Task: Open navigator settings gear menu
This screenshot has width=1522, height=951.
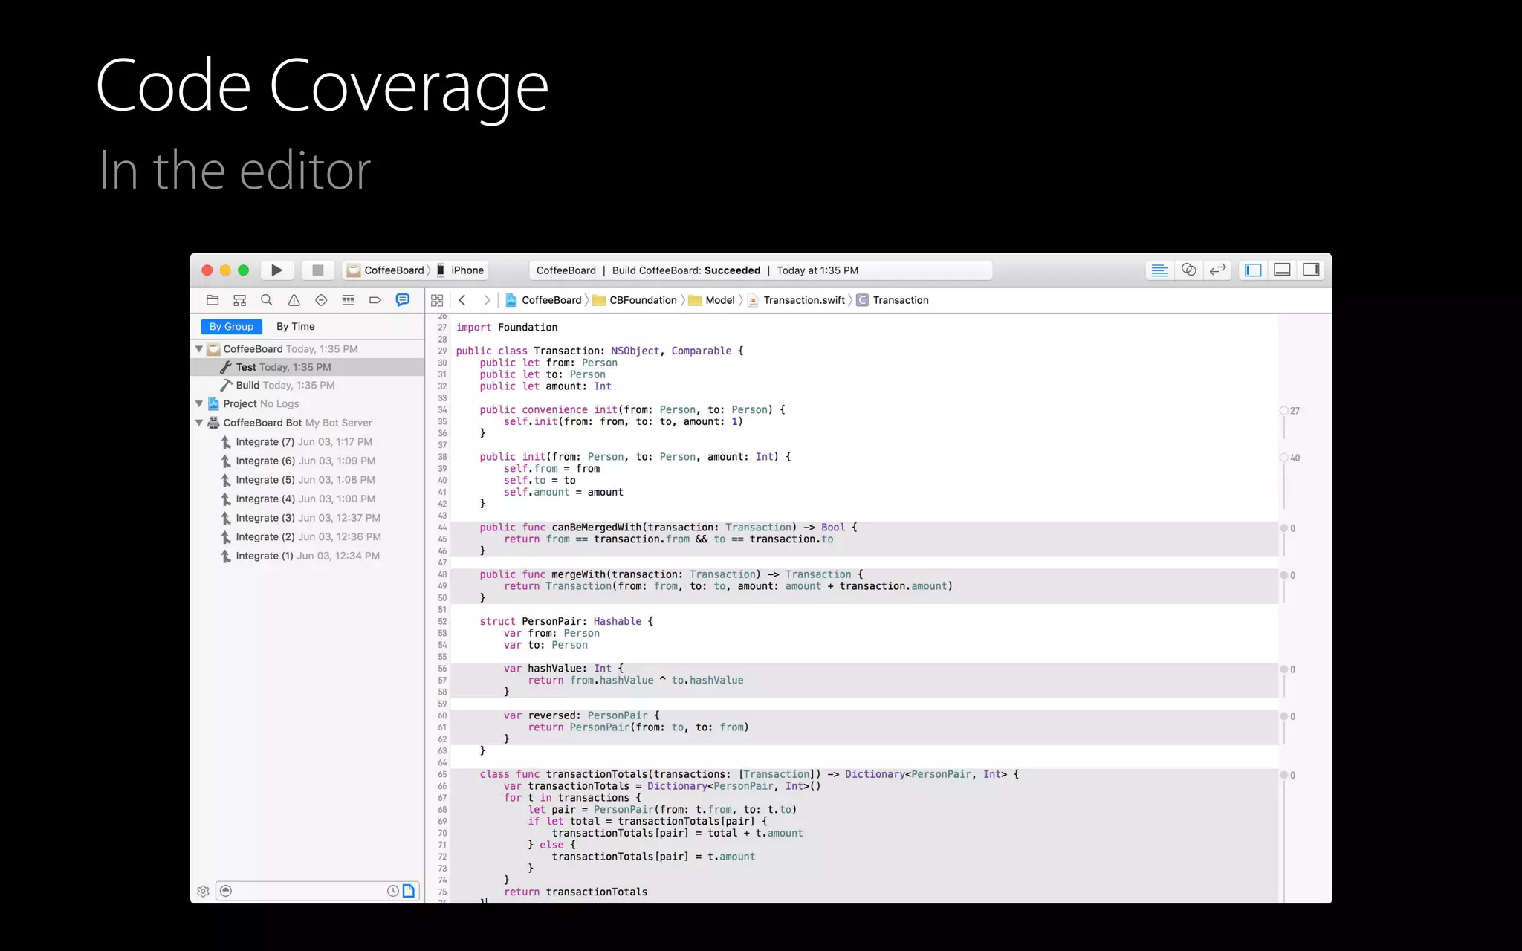Action: [x=203, y=891]
